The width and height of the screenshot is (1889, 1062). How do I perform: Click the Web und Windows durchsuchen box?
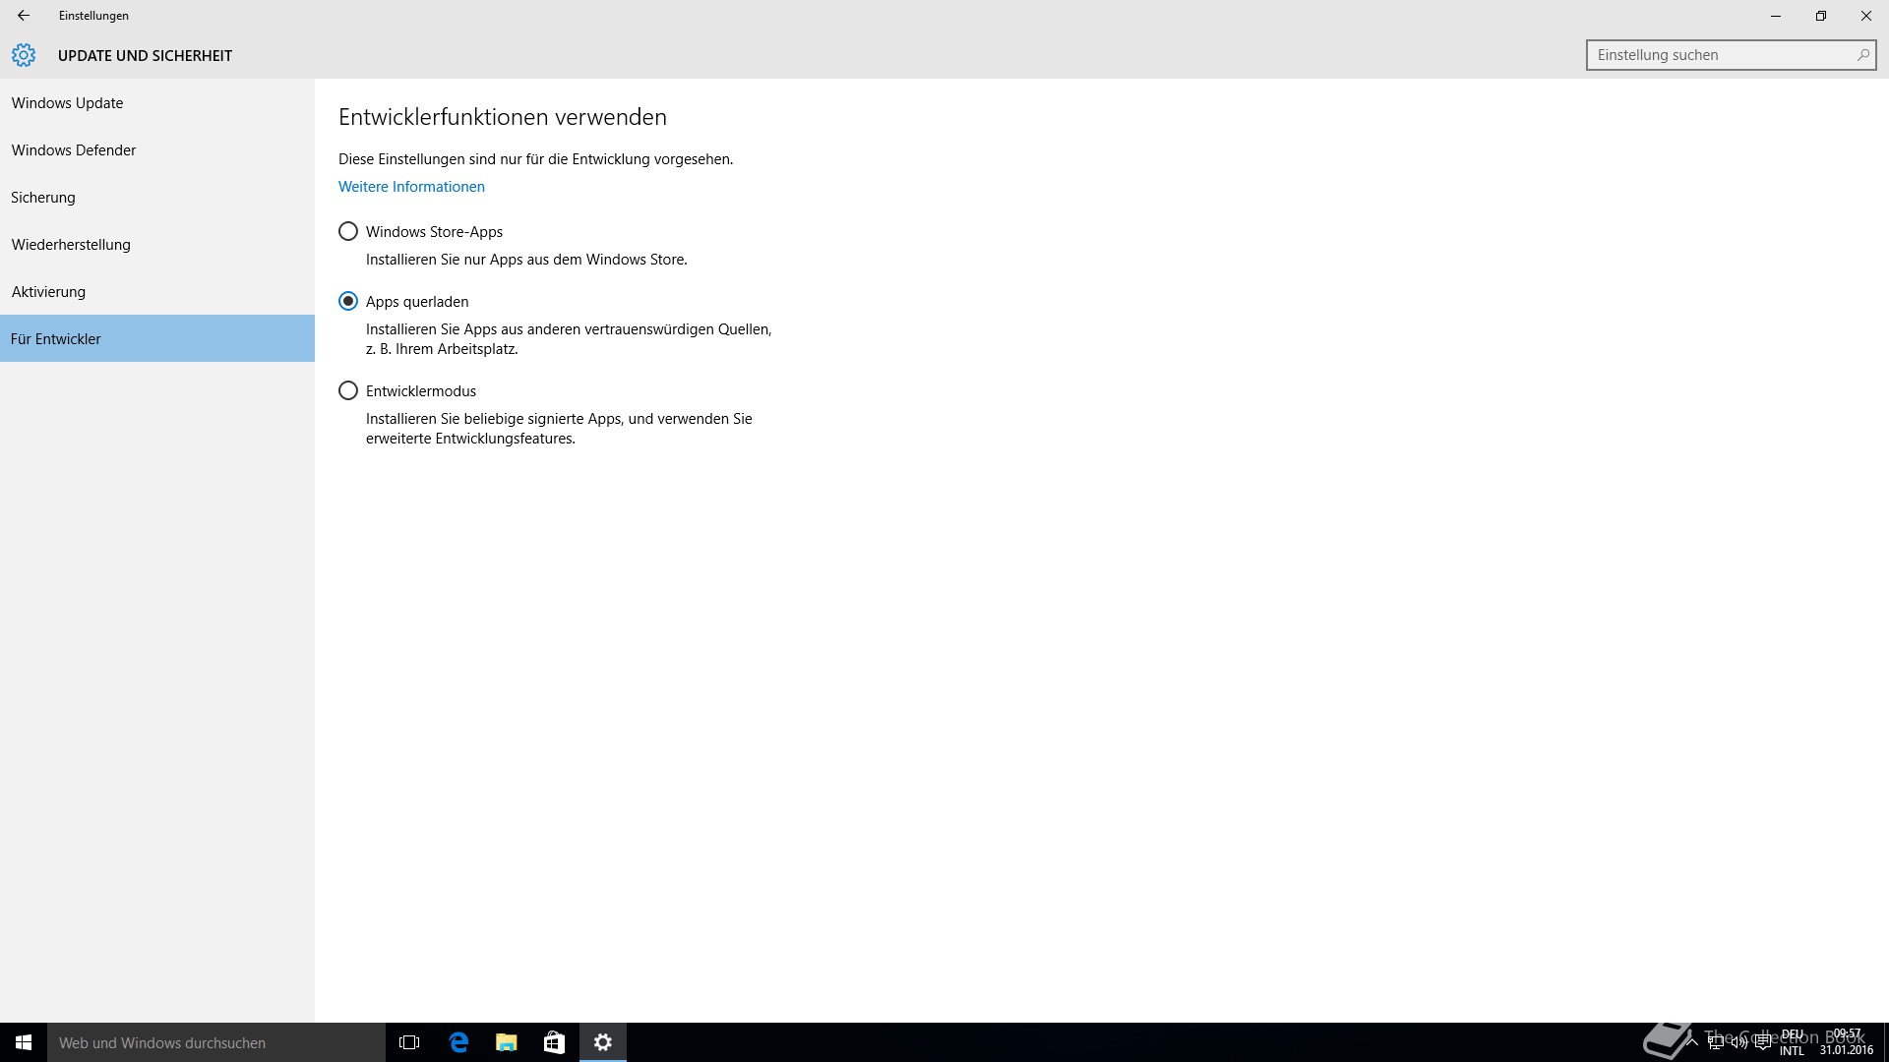[216, 1042]
